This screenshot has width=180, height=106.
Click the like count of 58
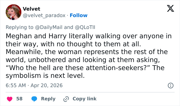[x=19, y=99]
